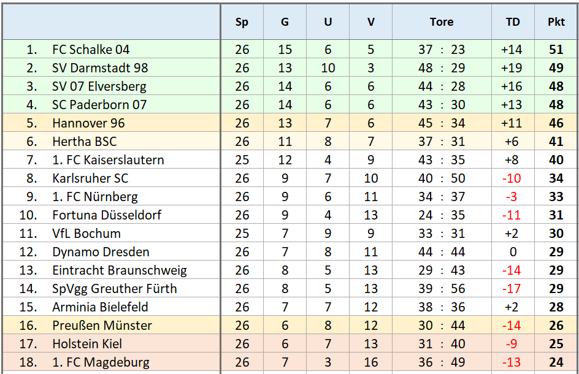Click Darmstadt's +19 goal difference cell
This screenshot has width=579, height=374.
point(512,68)
